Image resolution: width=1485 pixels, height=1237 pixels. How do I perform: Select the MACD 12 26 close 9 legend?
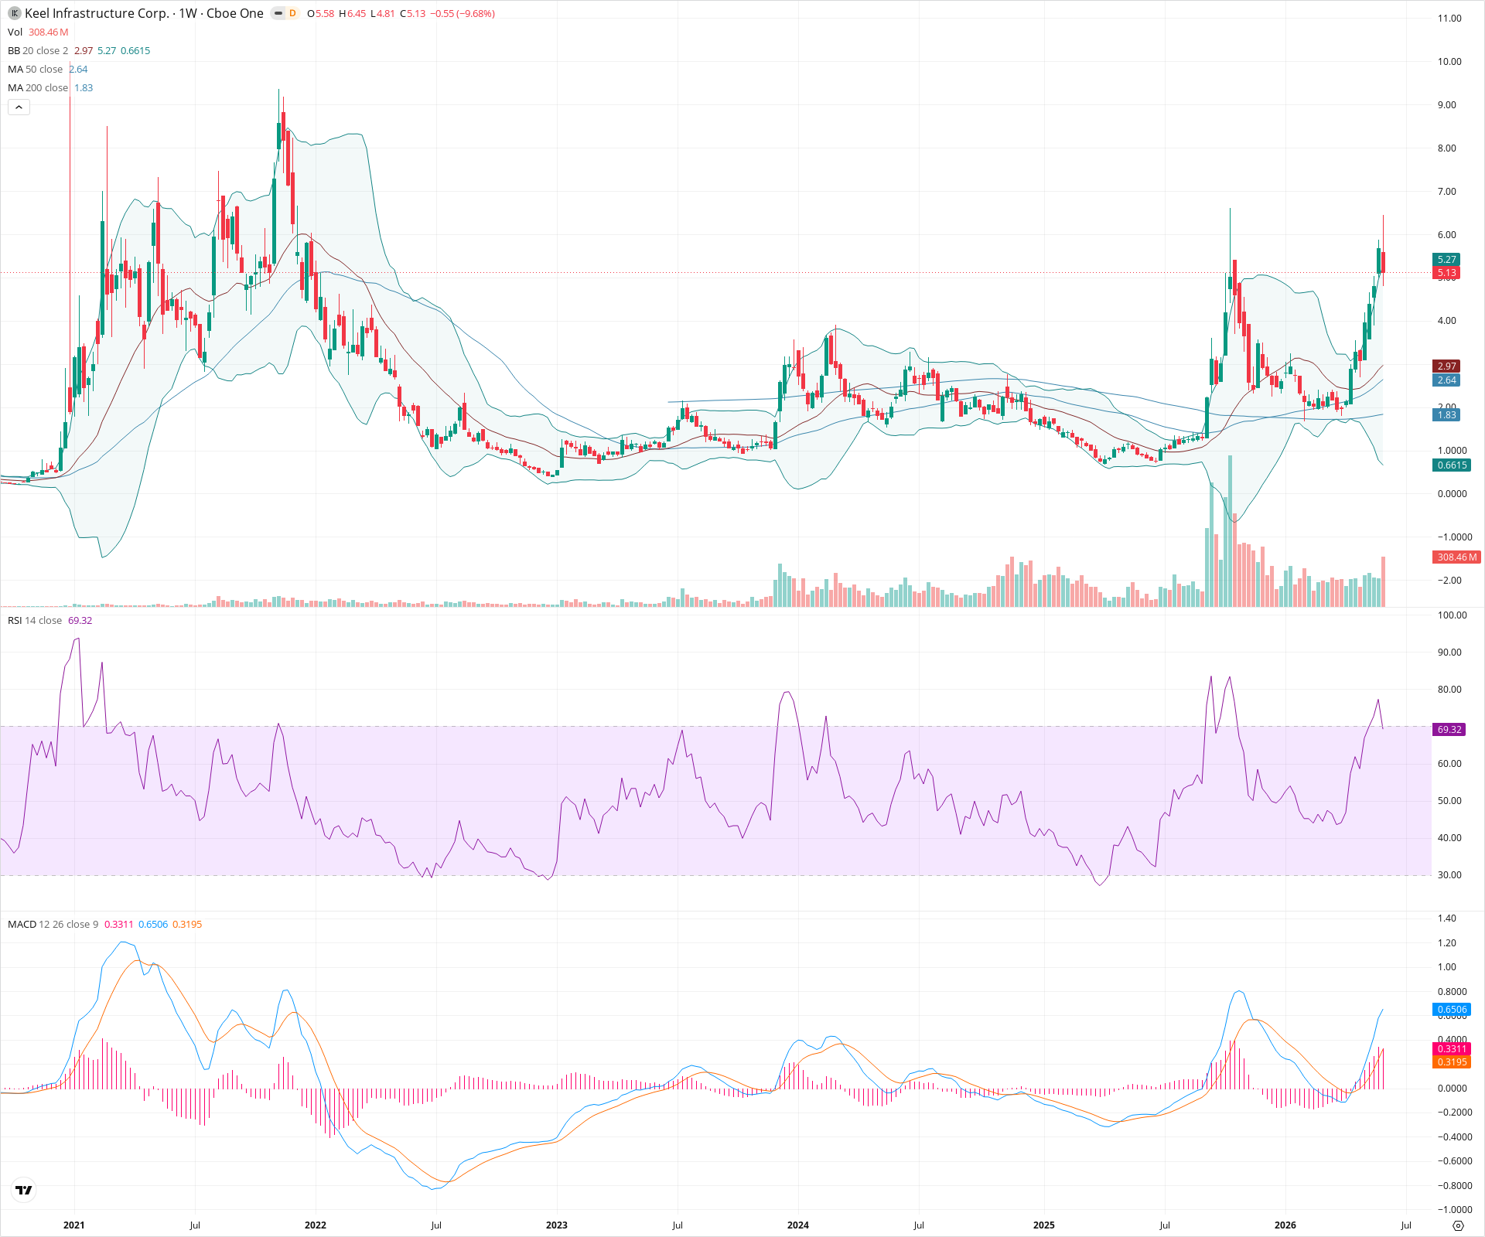point(53,924)
